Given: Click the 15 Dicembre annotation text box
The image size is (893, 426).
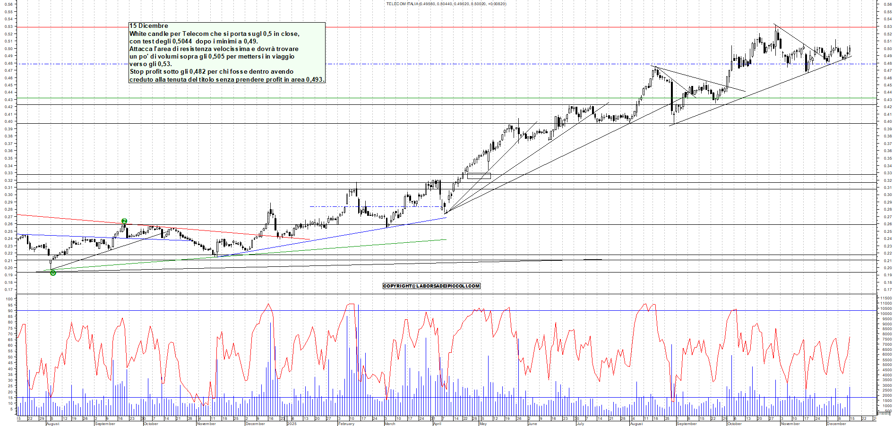Looking at the screenshot, I should 227,52.
